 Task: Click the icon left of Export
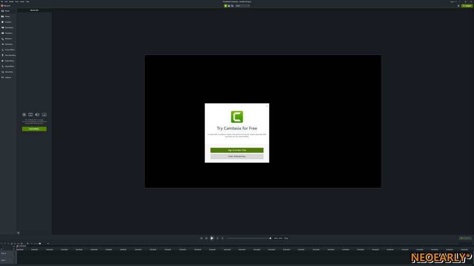coord(458,6)
